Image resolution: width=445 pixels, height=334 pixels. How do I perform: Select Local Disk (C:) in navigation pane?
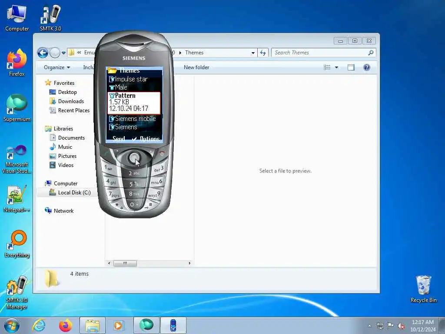tap(70, 193)
